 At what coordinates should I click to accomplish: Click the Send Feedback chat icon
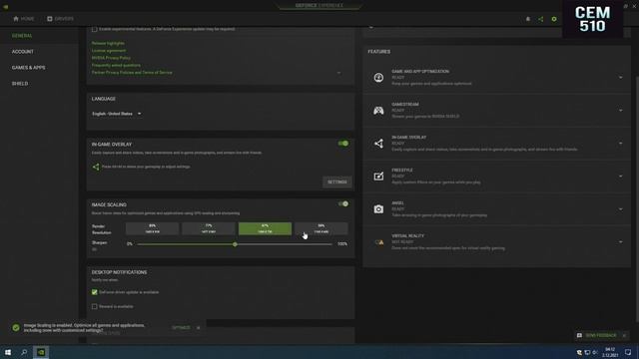579,335
